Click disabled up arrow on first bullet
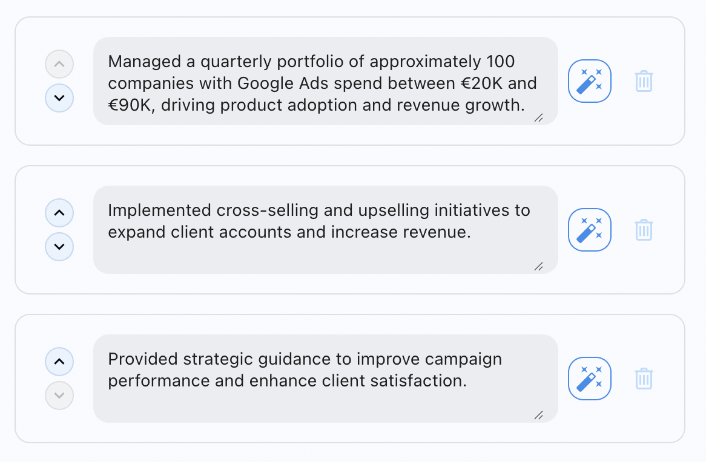The height and width of the screenshot is (462, 706). (x=59, y=64)
